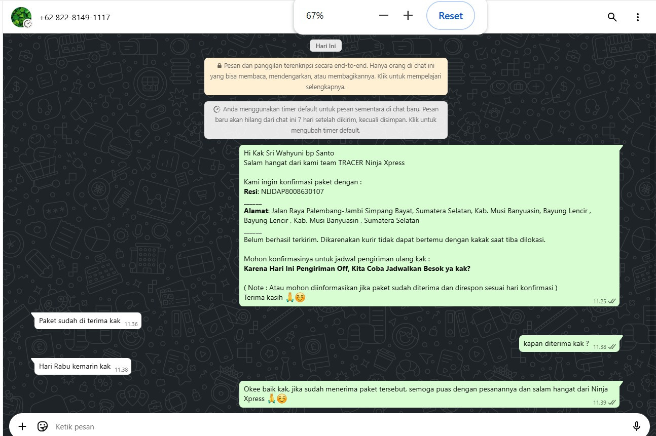The height and width of the screenshot is (436, 656).
Task: Click the greeting 'Hi Kak Sri Wahyuni bp Santo'
Action: coord(289,153)
